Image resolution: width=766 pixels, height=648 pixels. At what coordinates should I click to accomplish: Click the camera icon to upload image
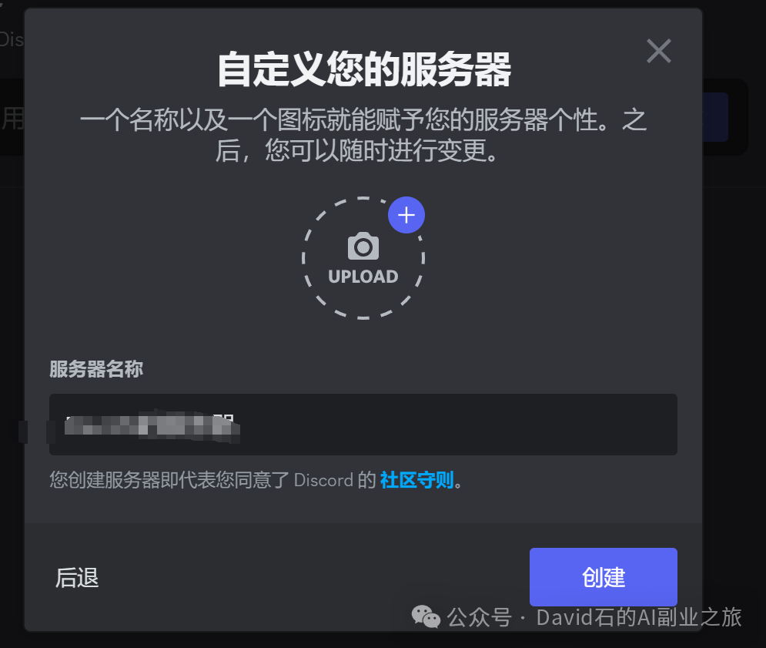click(363, 247)
